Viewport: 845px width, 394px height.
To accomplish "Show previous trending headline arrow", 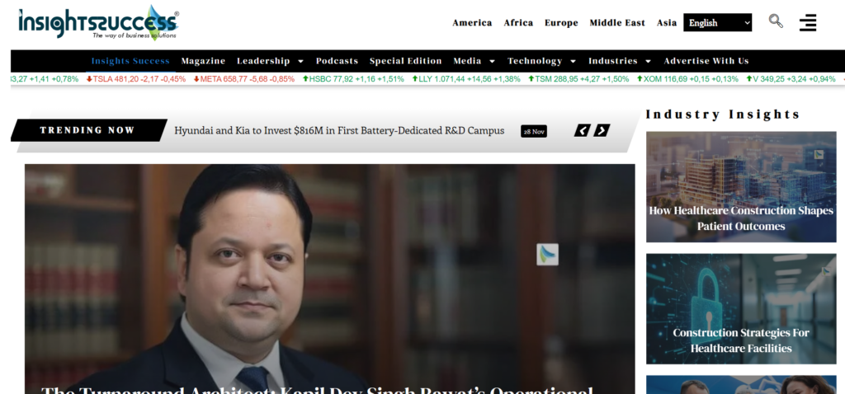I will (x=582, y=130).
